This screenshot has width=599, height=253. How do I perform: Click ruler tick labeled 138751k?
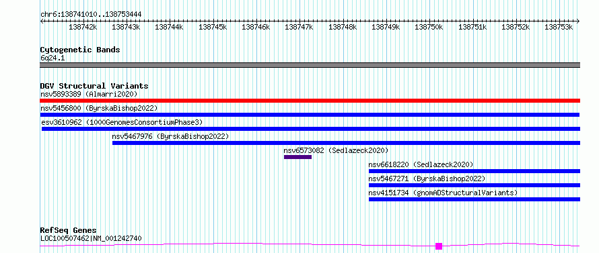(472, 27)
